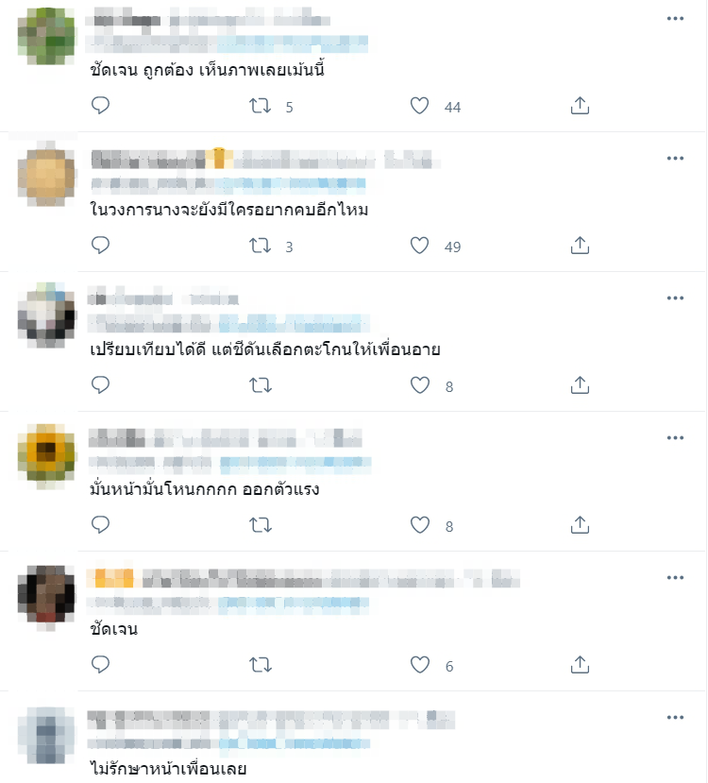Reply to the ชัดเจน tweet with 6 likes
The height and width of the screenshot is (783, 708).
[x=100, y=665]
